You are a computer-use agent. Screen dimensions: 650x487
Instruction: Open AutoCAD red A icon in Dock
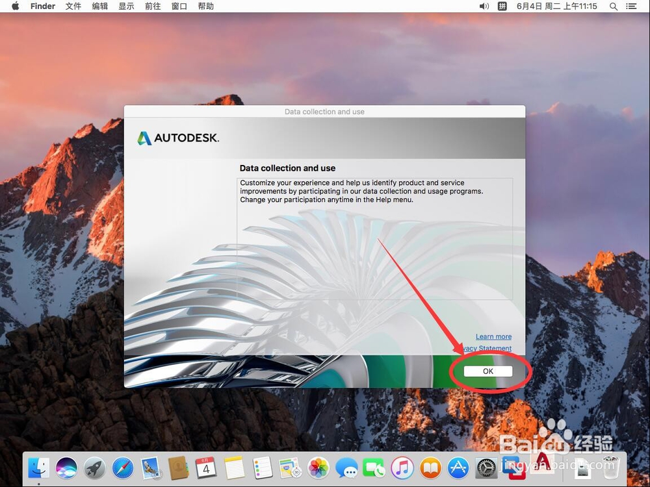pos(542,463)
